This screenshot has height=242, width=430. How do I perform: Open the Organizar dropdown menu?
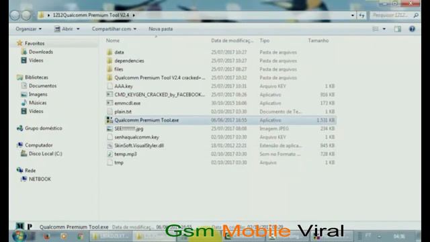(28, 29)
